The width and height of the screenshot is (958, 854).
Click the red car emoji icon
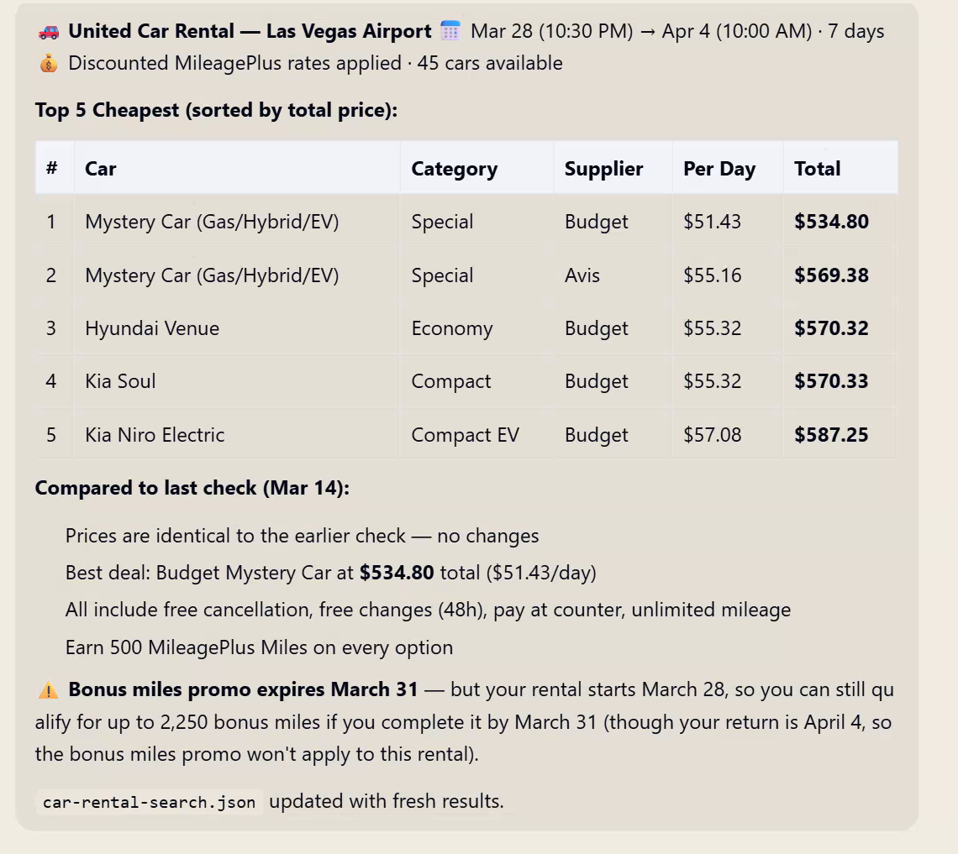pos(49,32)
